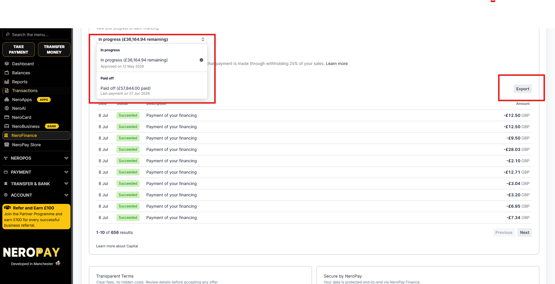The height and width of the screenshot is (284, 555).
Task: Click the NEROPAY logo
Action: 31,252
